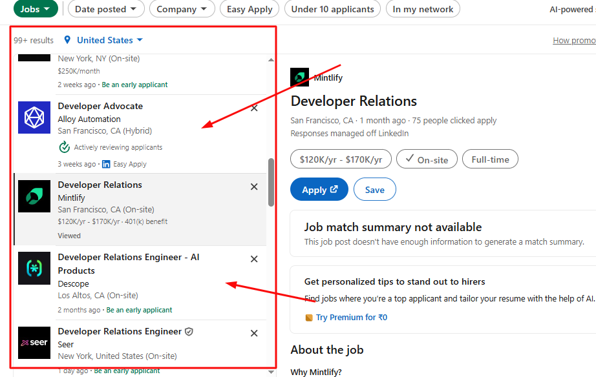Click the Why Mintlify? heading
Image resolution: width=596 pixels, height=377 pixels.
(x=316, y=372)
